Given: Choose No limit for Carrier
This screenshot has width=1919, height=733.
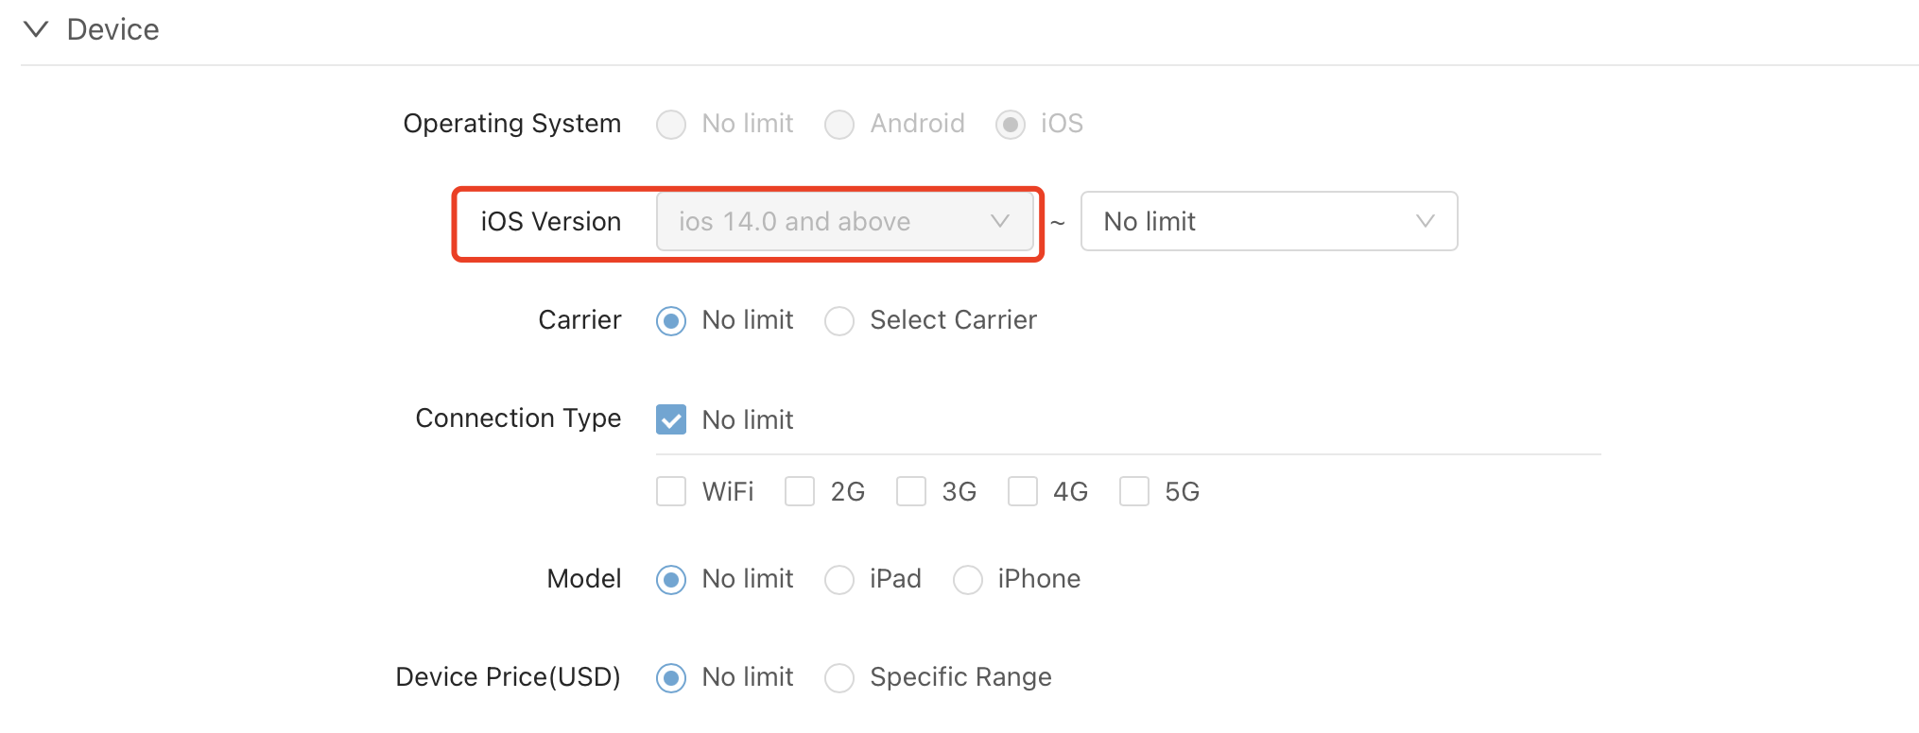Looking at the screenshot, I should (x=671, y=321).
